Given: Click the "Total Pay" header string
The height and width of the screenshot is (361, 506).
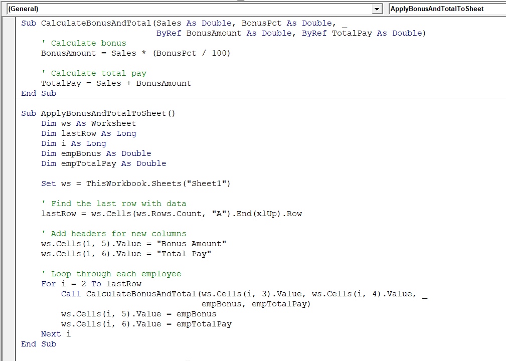Looking at the screenshot, I should click(184, 254).
